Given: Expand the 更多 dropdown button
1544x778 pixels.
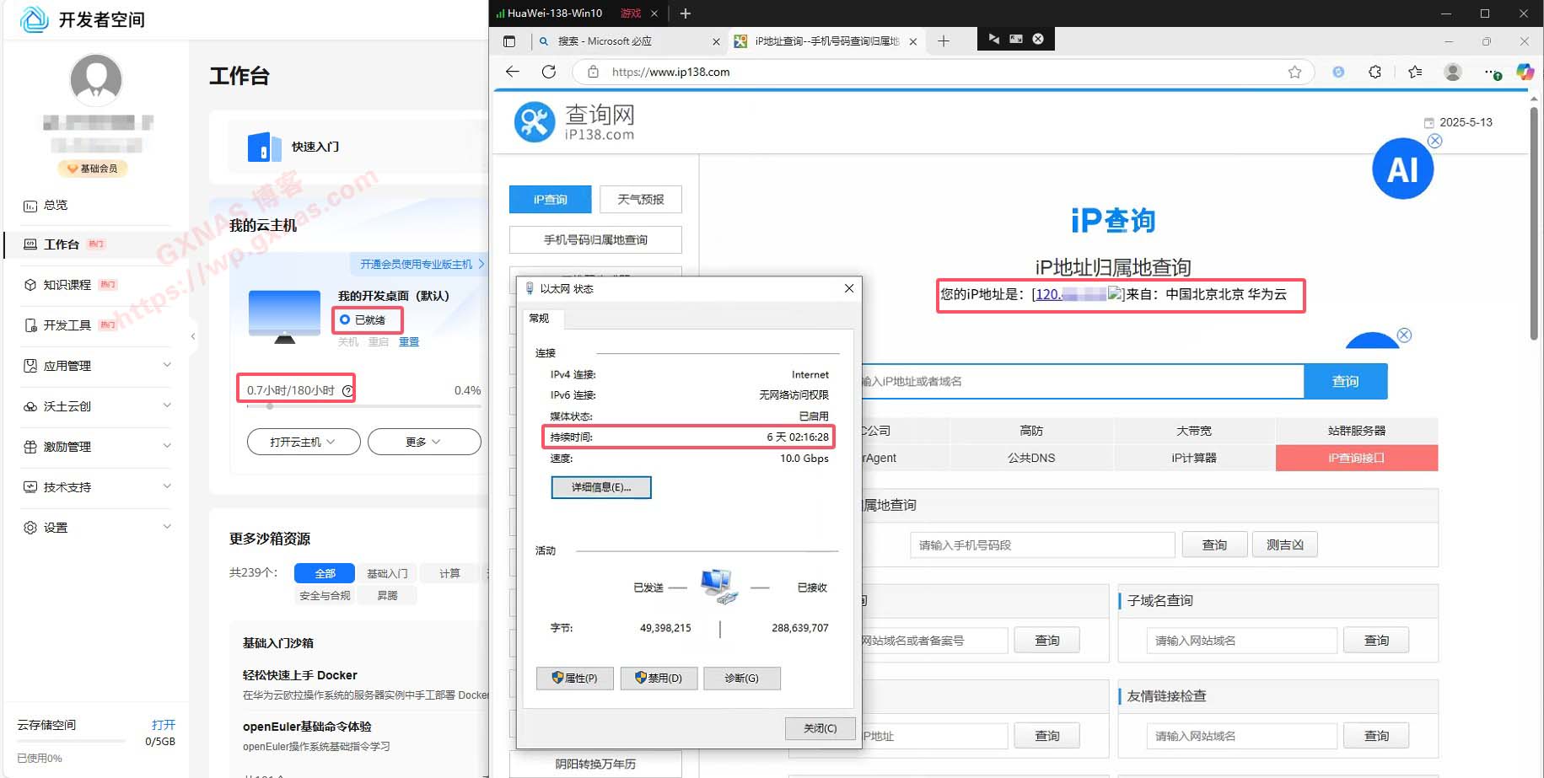Looking at the screenshot, I should click(x=423, y=442).
